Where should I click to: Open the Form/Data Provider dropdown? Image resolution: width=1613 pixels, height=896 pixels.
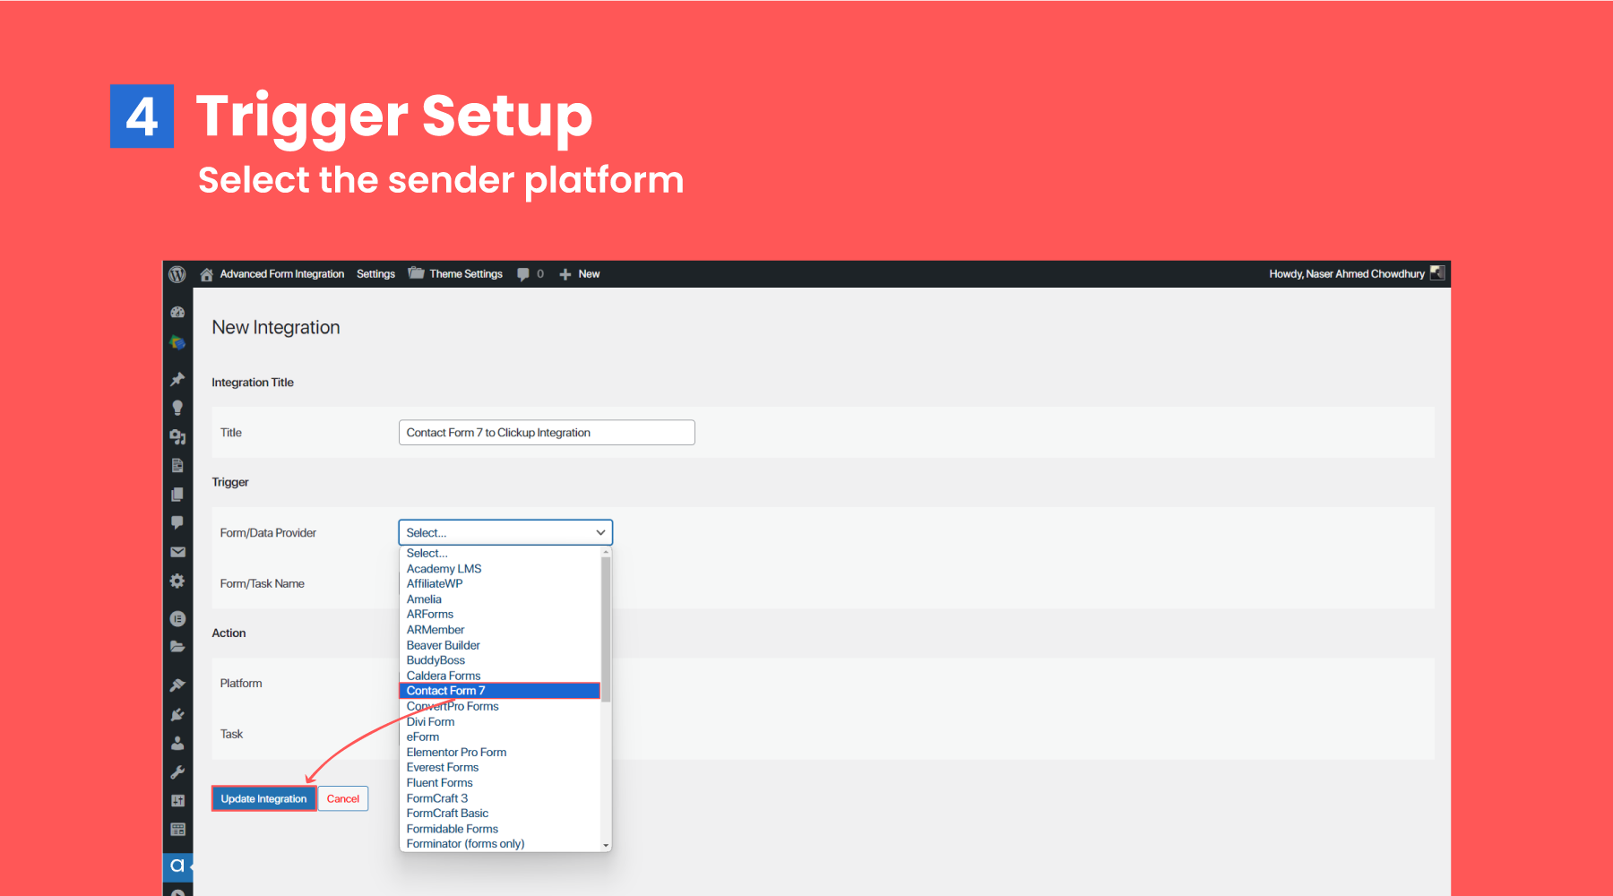(x=505, y=532)
